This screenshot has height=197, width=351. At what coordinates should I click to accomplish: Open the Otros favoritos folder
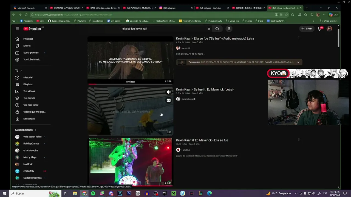329,21
